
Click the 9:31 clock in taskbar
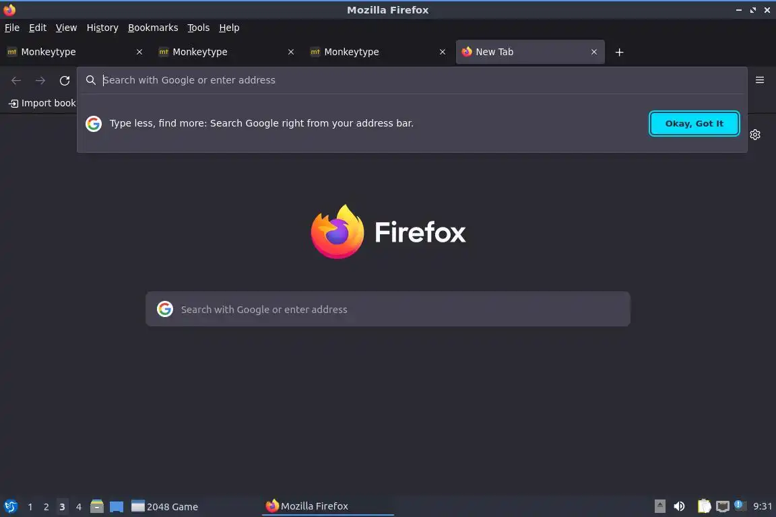pyautogui.click(x=762, y=506)
